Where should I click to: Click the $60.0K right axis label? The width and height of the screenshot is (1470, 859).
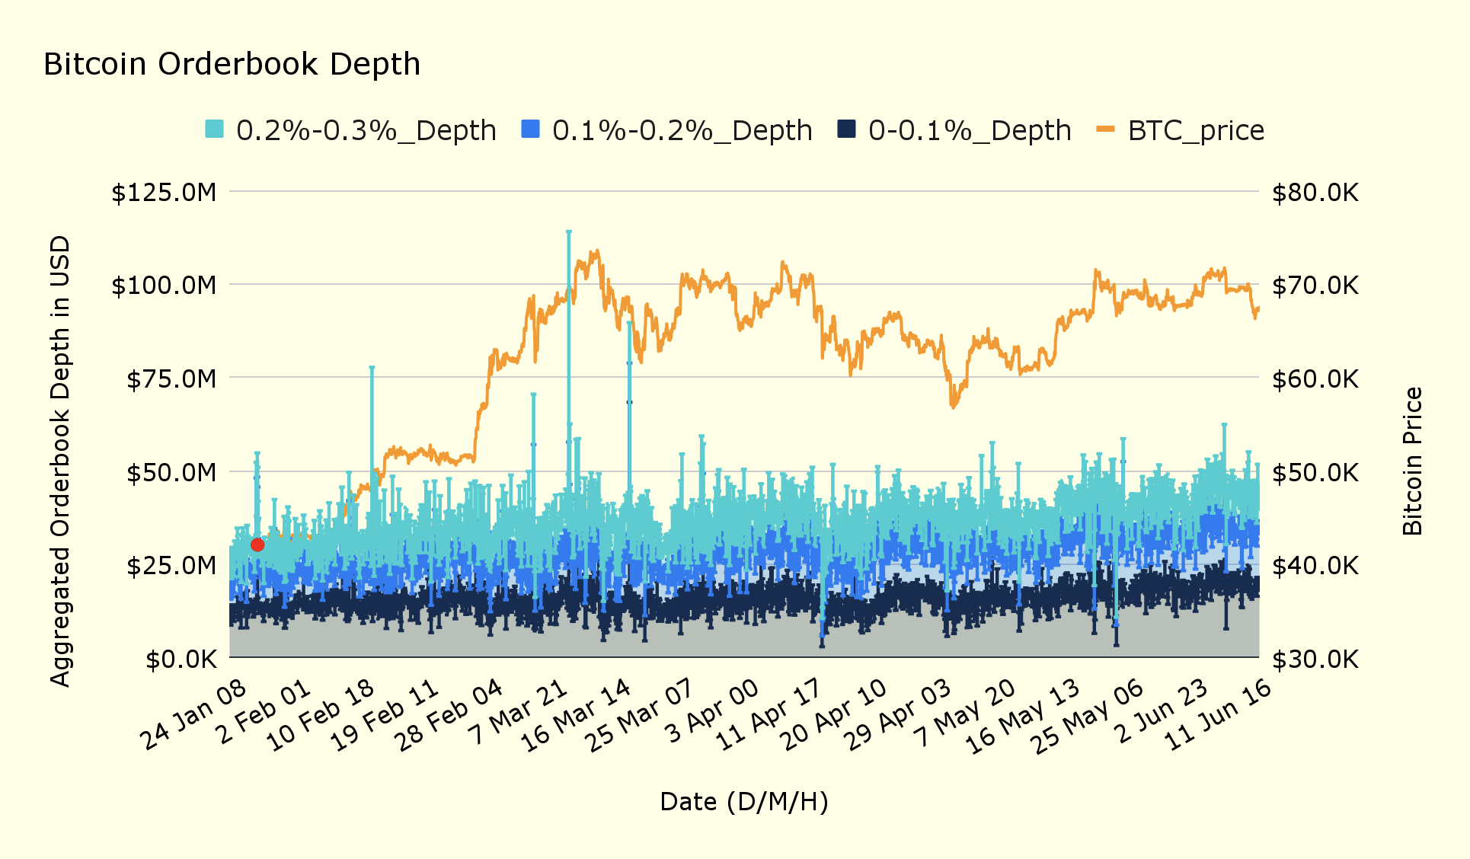tap(1315, 378)
